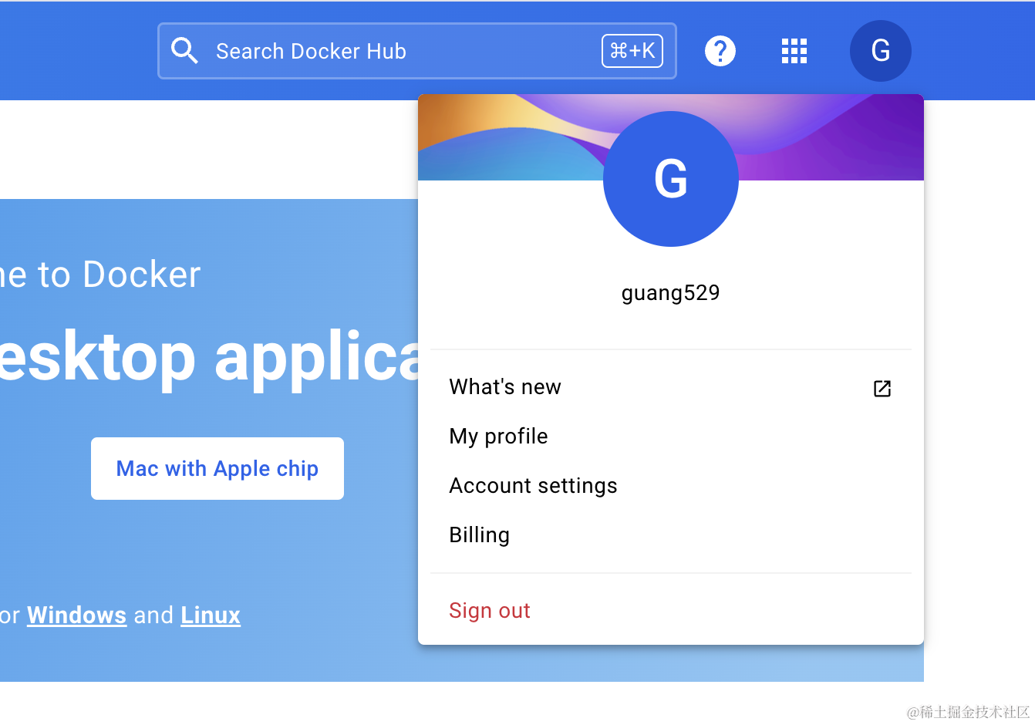Focus the Search Docker Hub field
The width and height of the screenshot is (1035, 725).
click(417, 51)
